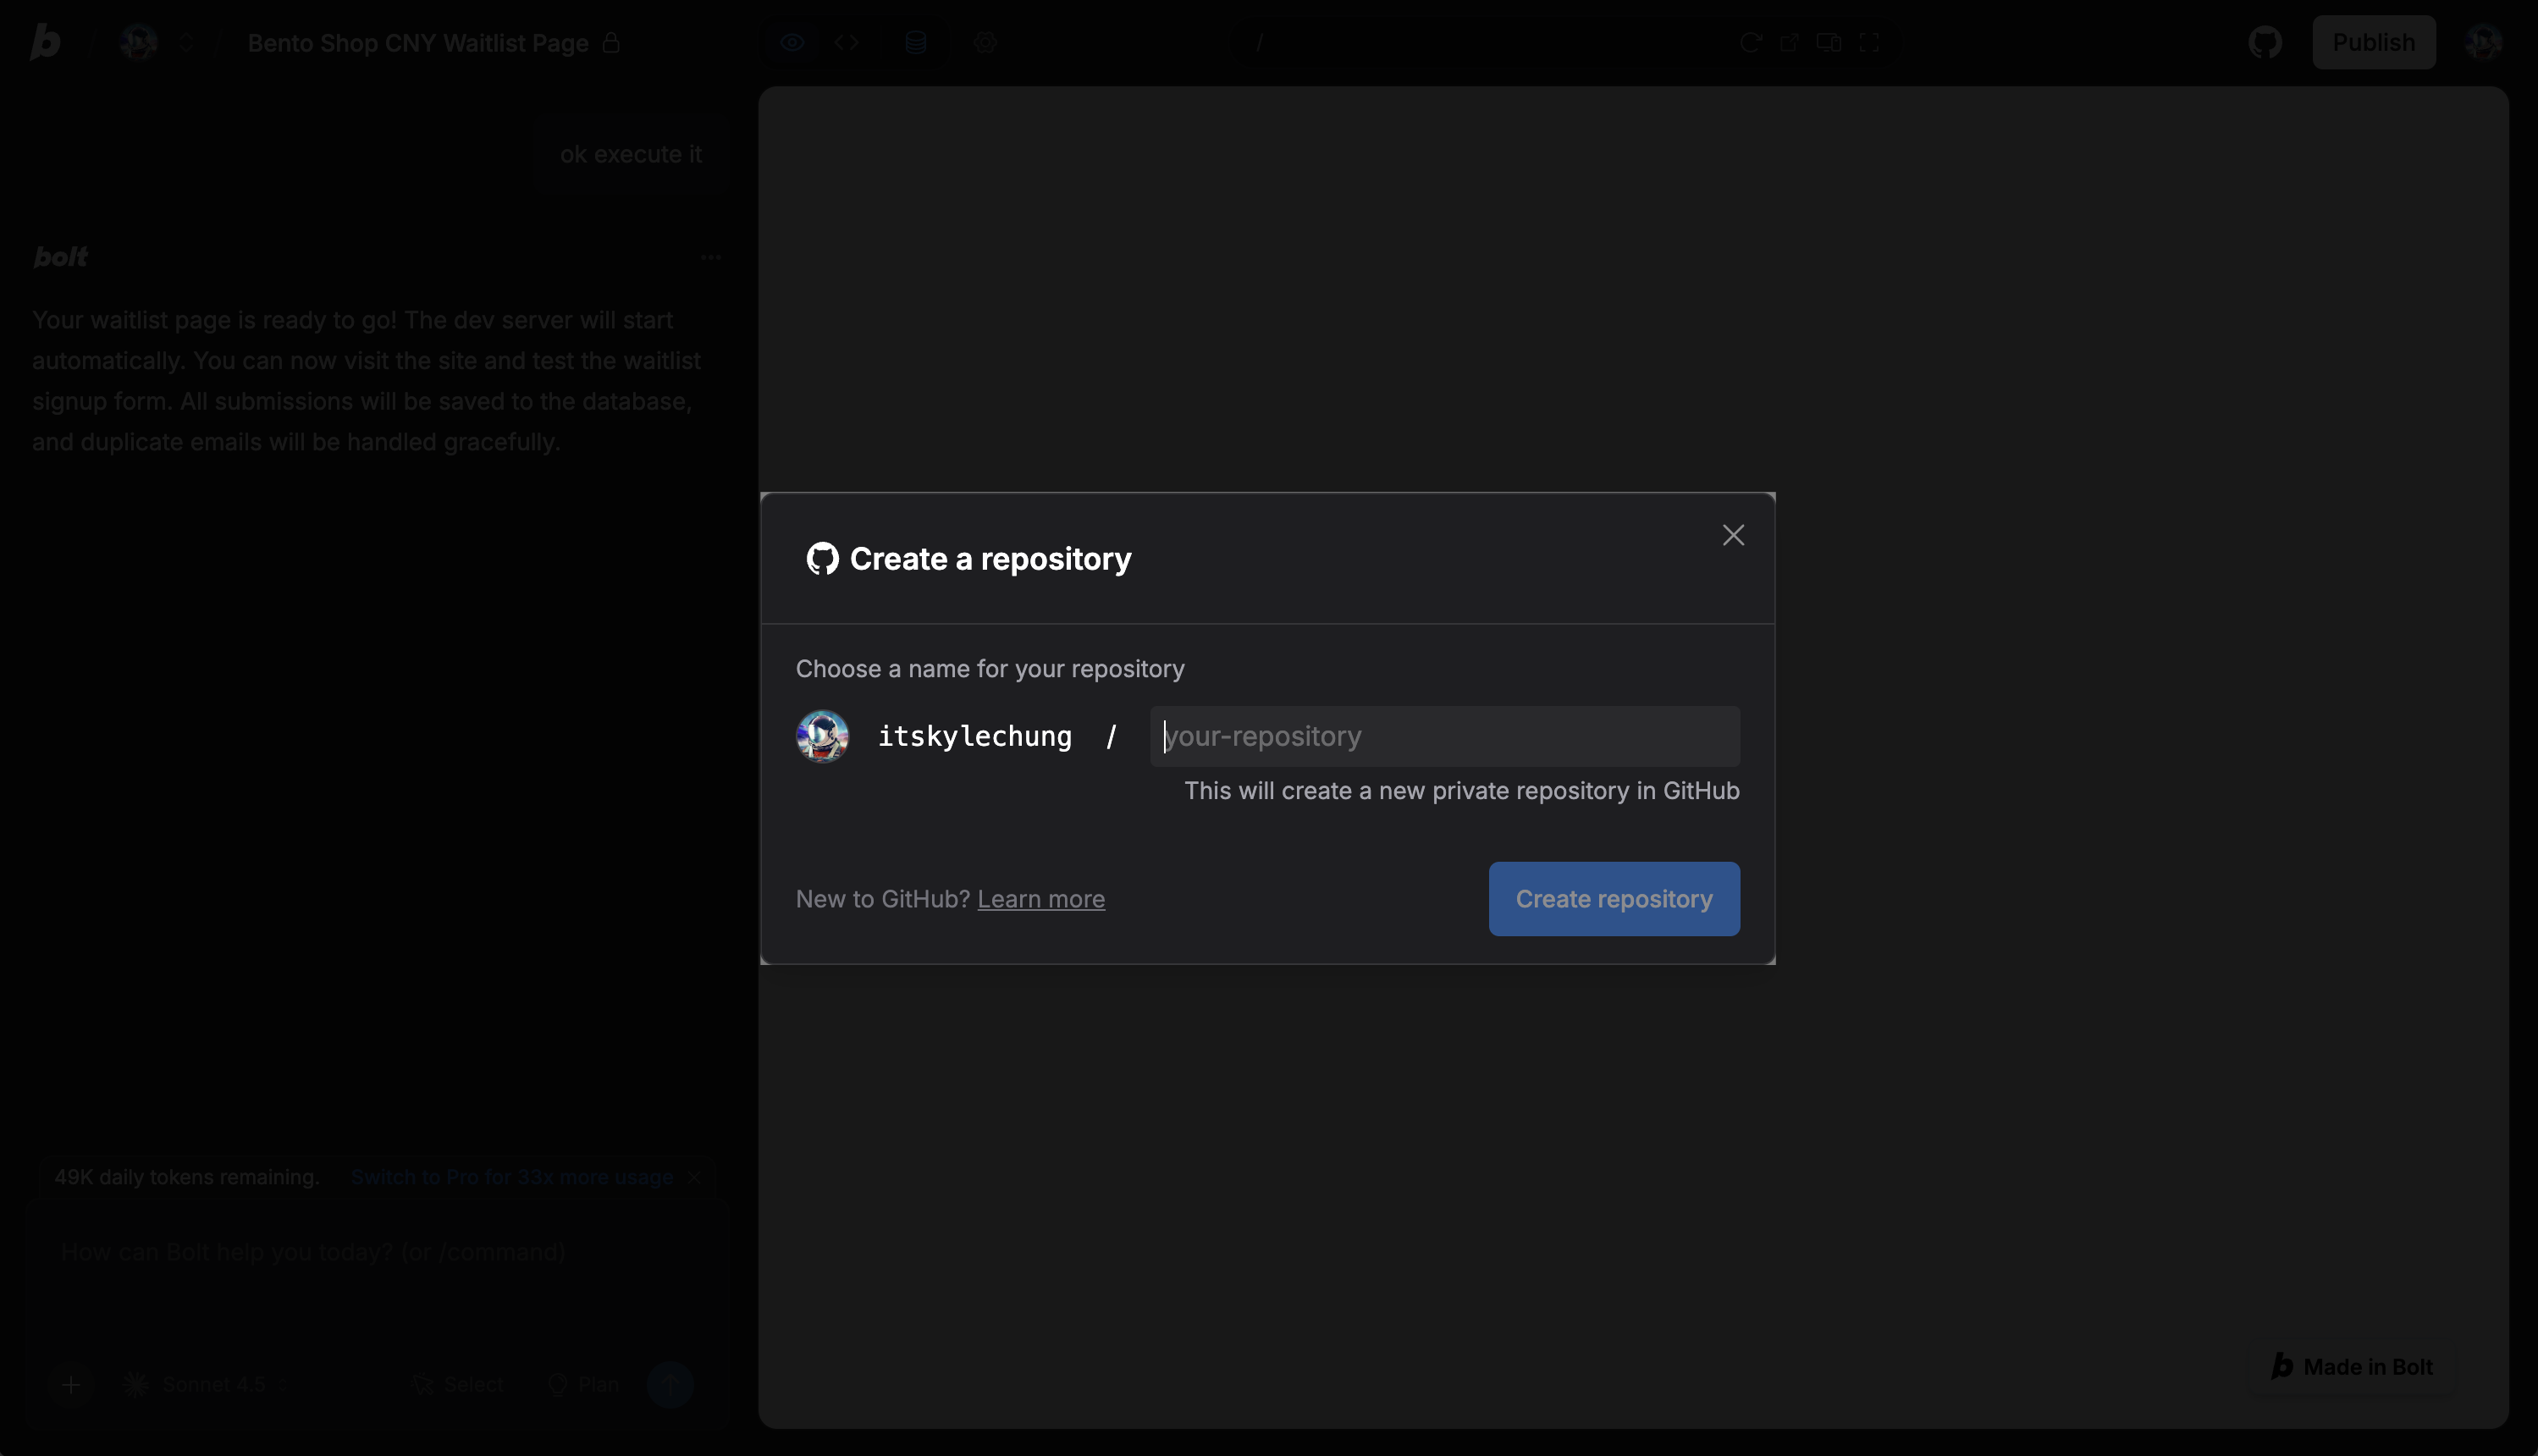Open the project settings gear icon
This screenshot has width=2538, height=1456.
[985, 42]
